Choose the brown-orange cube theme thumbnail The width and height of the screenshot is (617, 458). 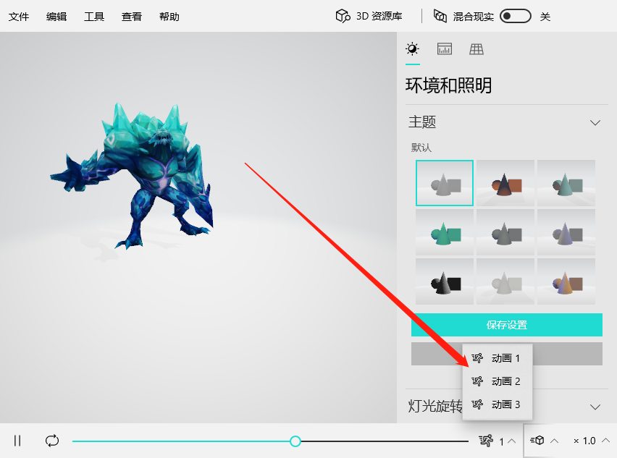[505, 183]
